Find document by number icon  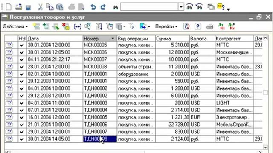coord(87,26)
